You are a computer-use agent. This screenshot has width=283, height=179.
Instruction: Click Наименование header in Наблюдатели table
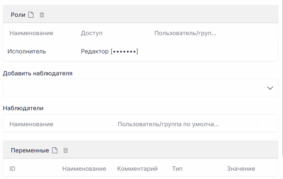pyautogui.click(x=31, y=124)
